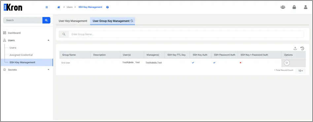Image resolution: width=313 pixels, height=122 pixels.
Task: Click users cell TestAdmin , Test
Action: [x=131, y=62]
